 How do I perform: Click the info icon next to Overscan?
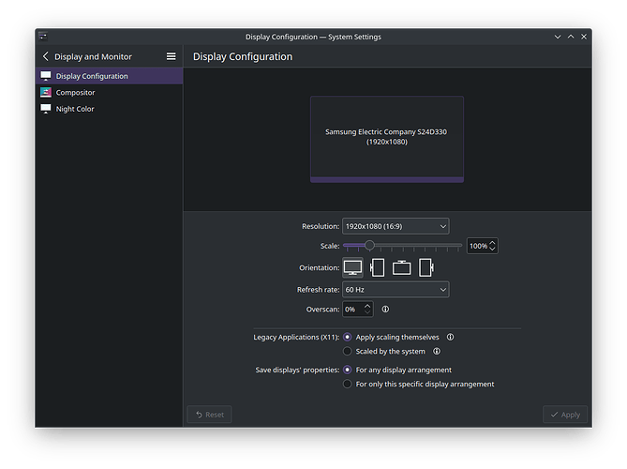tap(385, 309)
